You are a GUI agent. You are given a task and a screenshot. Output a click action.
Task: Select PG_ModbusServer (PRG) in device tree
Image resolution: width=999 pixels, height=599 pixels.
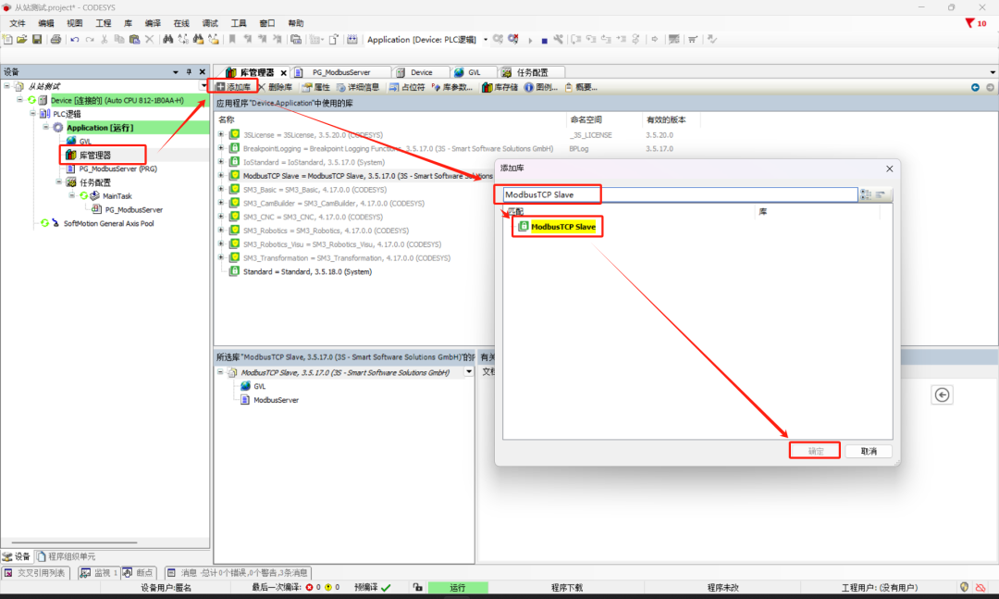click(x=117, y=169)
